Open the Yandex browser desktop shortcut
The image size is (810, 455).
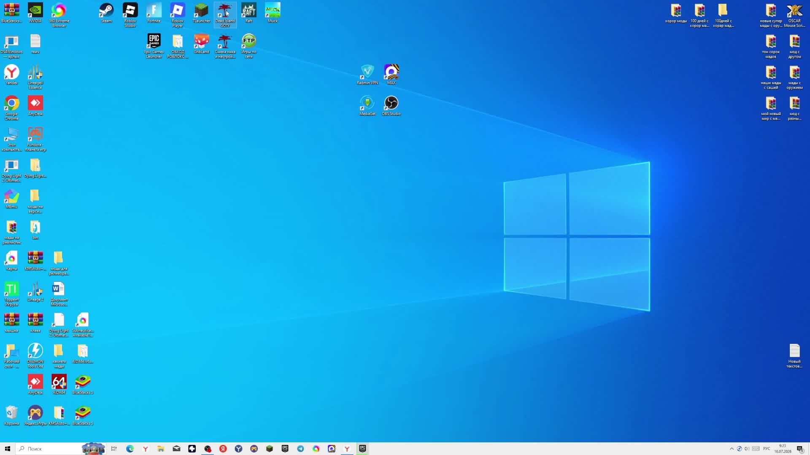point(11,75)
